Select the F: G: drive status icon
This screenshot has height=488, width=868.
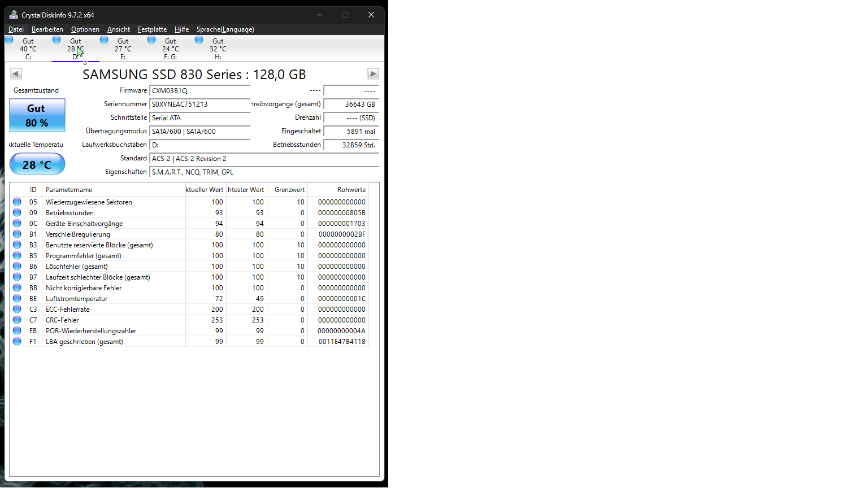coord(151,40)
